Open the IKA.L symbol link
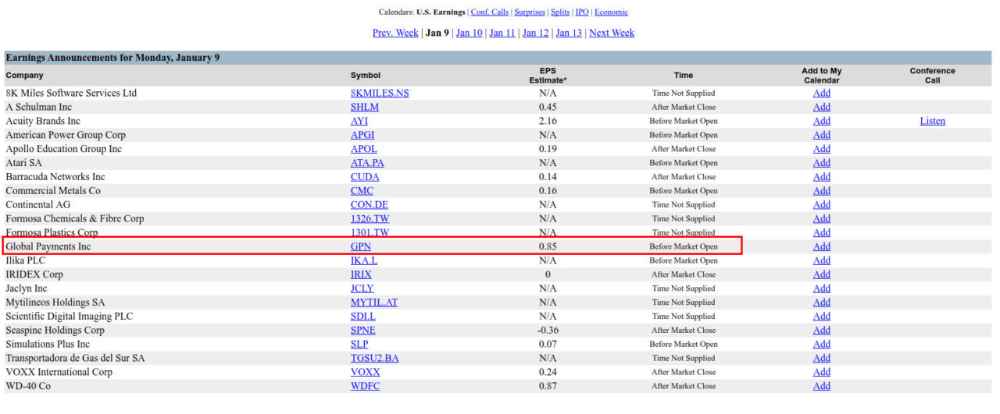Image resolution: width=1000 pixels, height=414 pixels. coord(364,261)
